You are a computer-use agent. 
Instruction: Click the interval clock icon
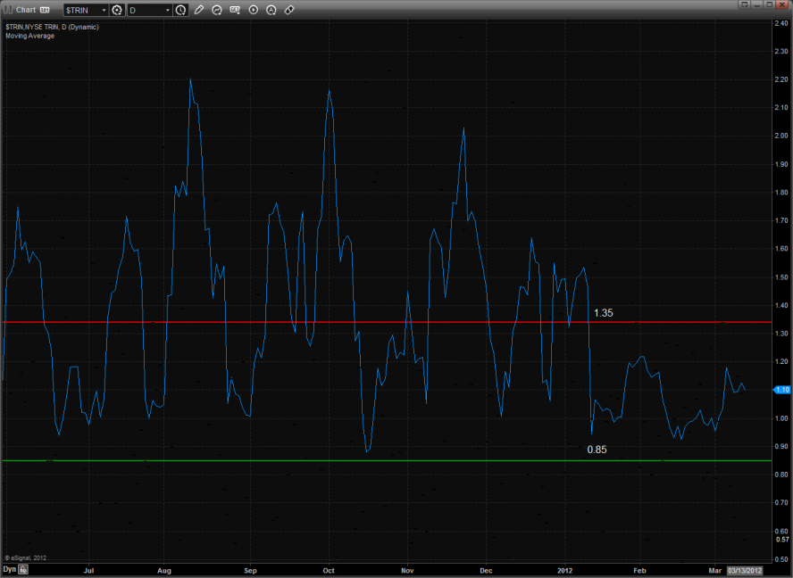(181, 10)
